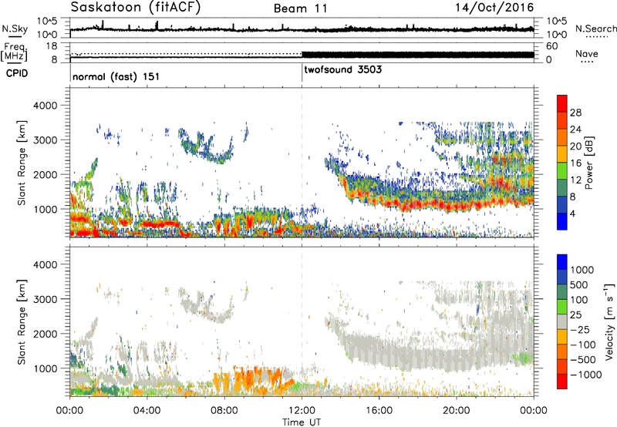Click the 20 label on Power colorbar
The height and width of the screenshot is (427, 617).
[575, 146]
